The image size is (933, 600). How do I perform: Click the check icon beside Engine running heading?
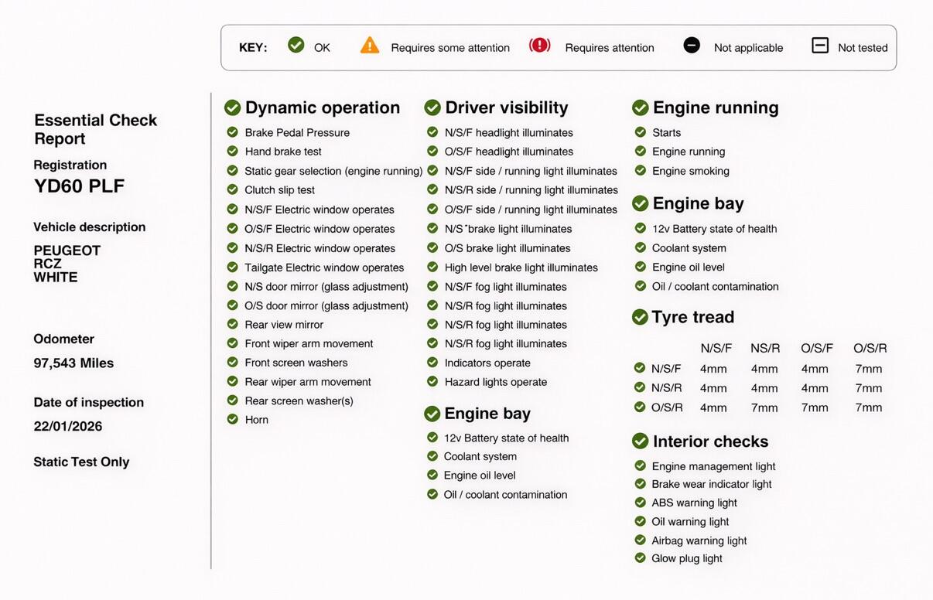click(640, 107)
